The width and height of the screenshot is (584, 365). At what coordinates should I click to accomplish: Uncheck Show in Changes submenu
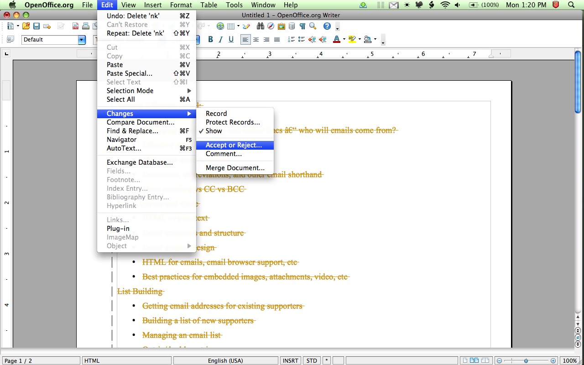[235, 131]
